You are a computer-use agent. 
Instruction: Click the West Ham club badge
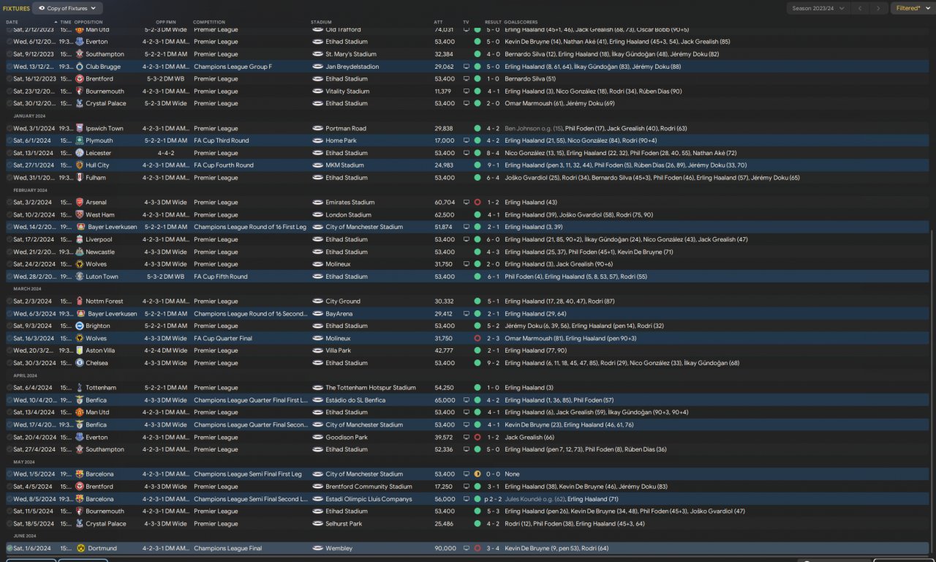click(79, 214)
